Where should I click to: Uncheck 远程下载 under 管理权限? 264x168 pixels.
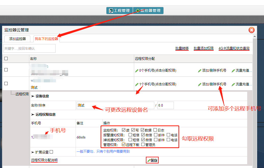[123, 145]
